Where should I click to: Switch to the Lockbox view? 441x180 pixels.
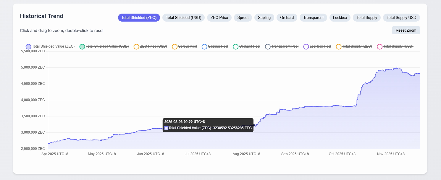pyautogui.click(x=340, y=17)
